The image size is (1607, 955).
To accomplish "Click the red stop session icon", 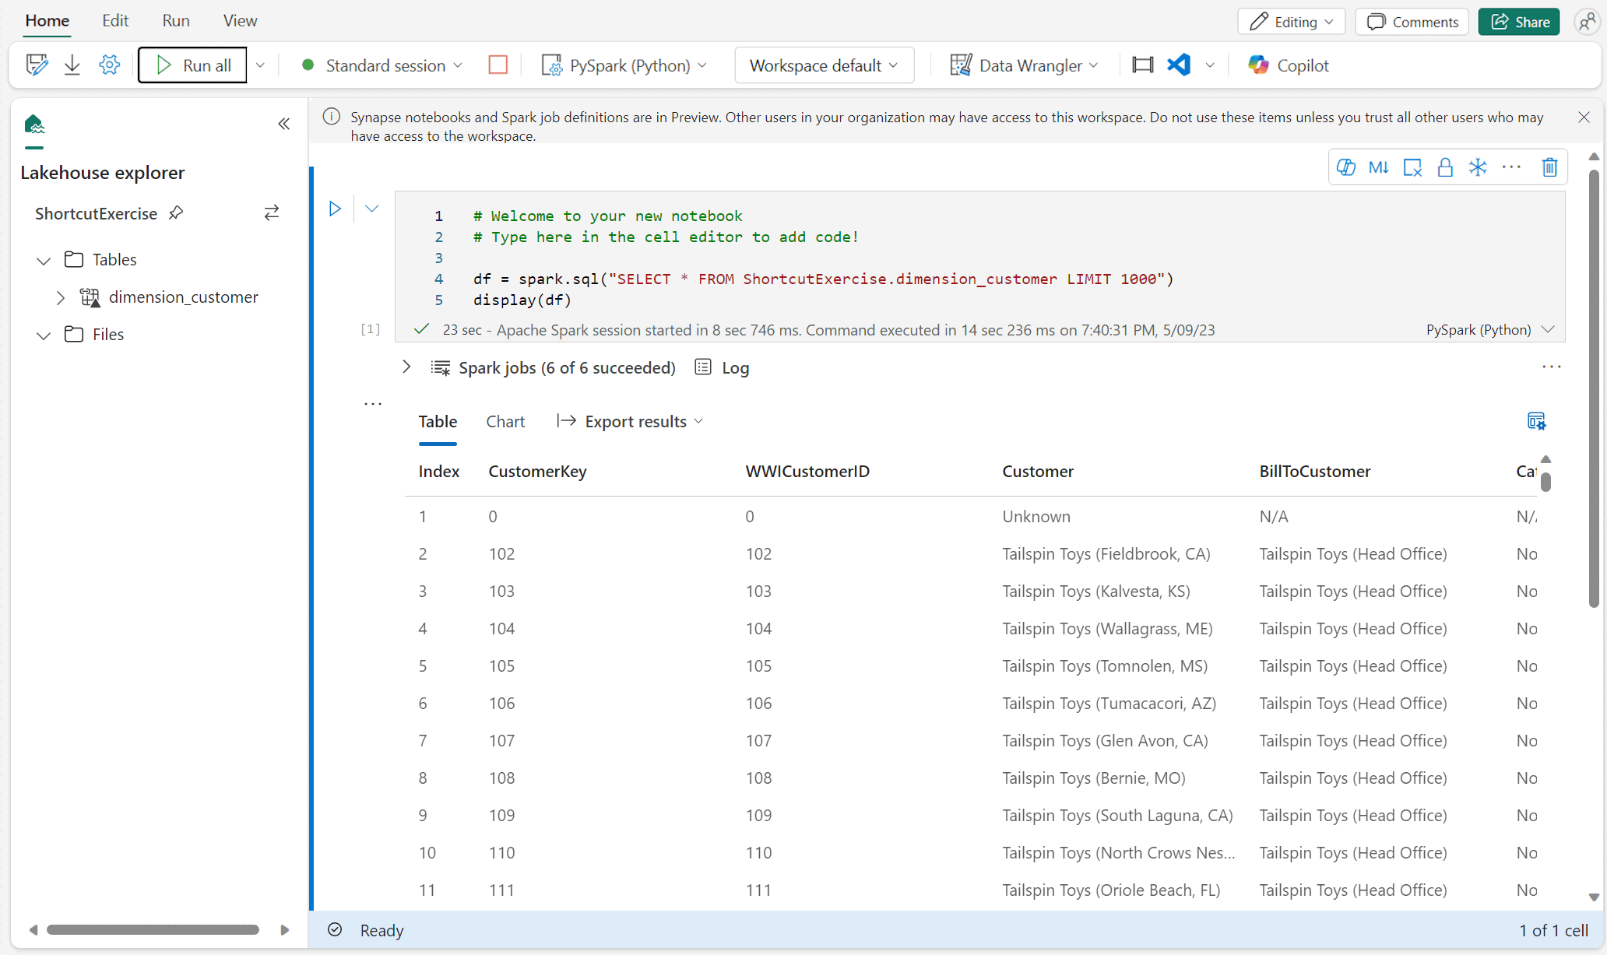I will coord(498,65).
